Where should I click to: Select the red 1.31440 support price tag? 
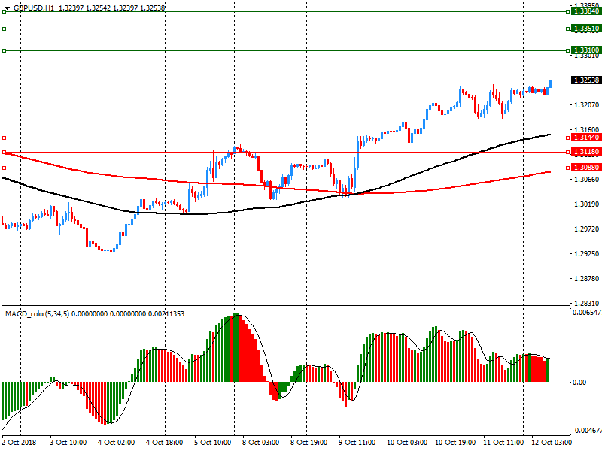[x=585, y=138]
